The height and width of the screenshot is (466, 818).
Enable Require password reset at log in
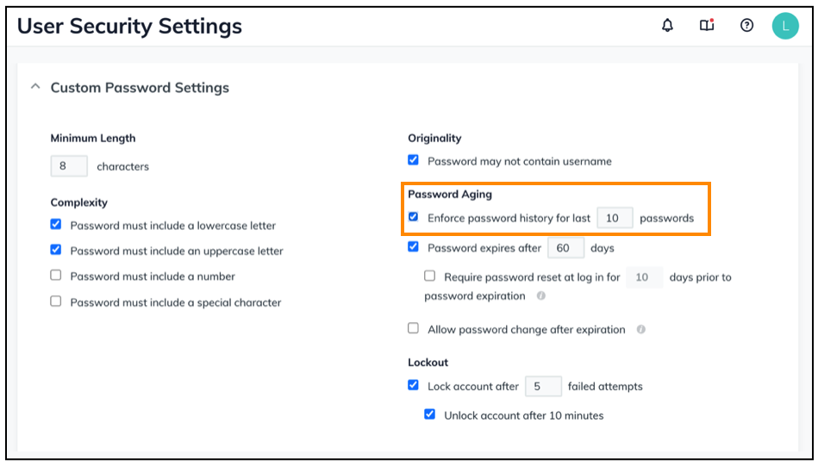click(430, 276)
